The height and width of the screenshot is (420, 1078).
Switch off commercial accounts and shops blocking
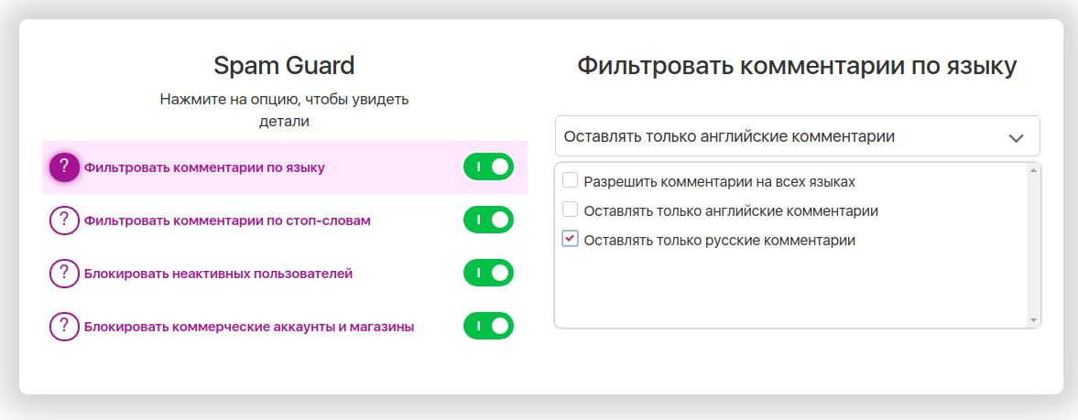pyautogui.click(x=488, y=327)
